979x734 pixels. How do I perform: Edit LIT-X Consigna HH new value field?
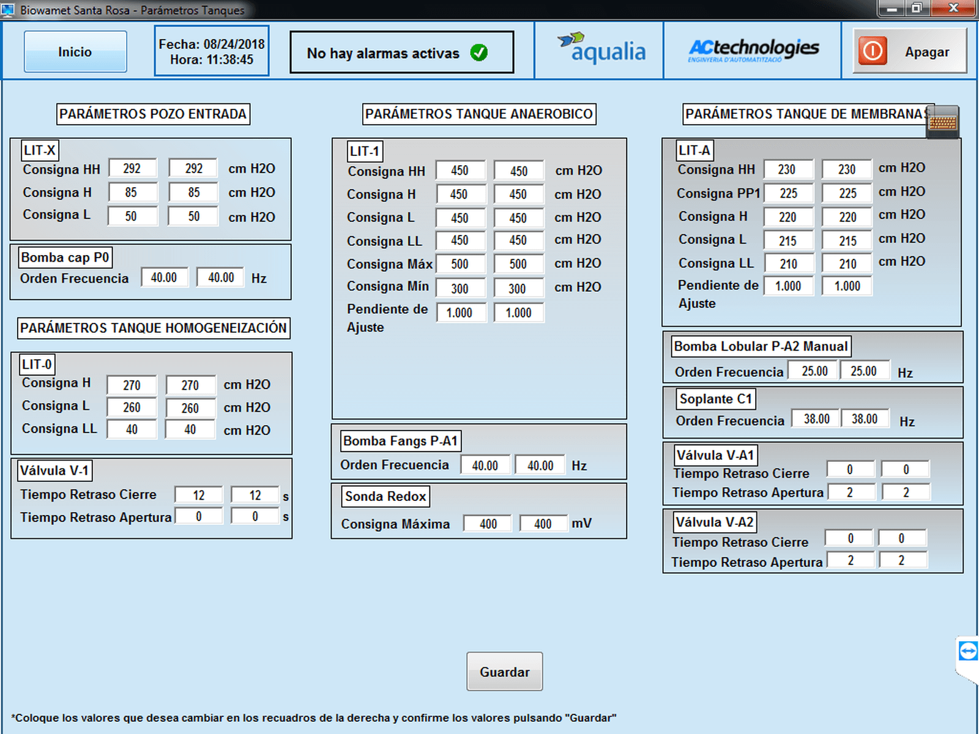pos(193,168)
